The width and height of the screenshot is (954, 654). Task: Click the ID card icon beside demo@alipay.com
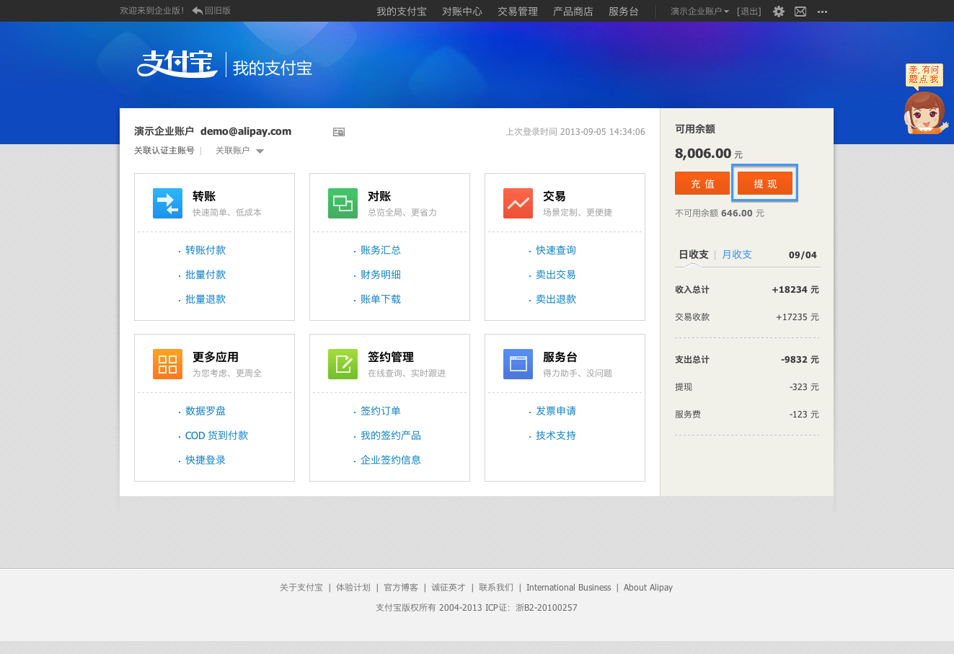(x=339, y=132)
